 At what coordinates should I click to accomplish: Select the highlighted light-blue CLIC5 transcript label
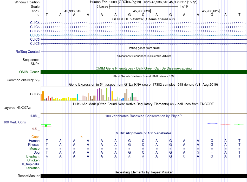coord(35,35)
